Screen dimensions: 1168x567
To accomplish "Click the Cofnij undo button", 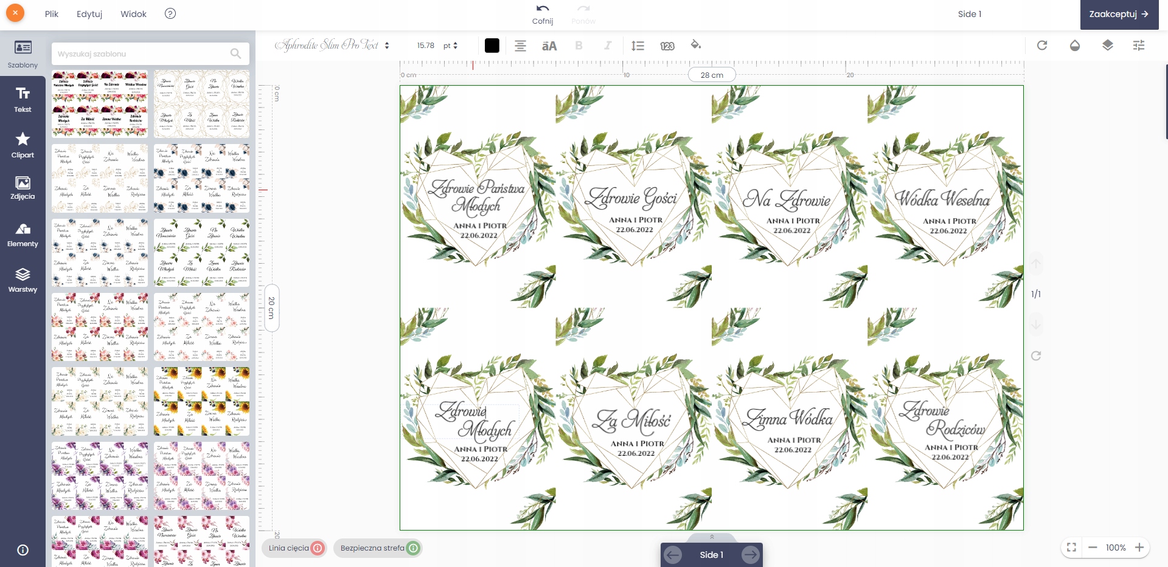I will coord(543,14).
